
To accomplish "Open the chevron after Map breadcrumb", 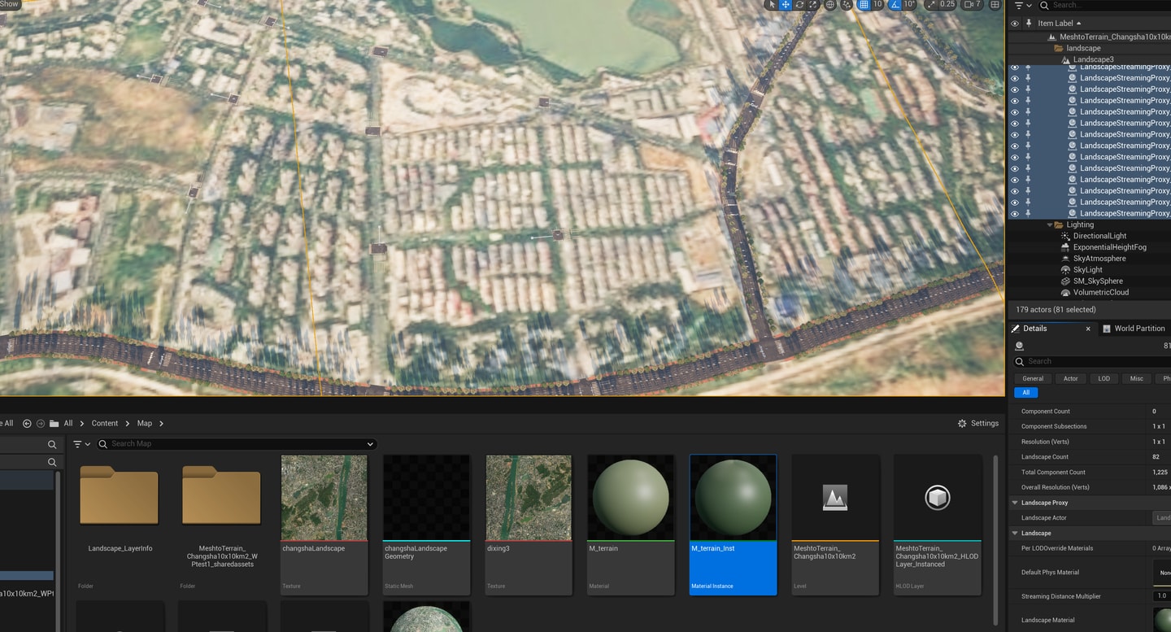I will (161, 423).
